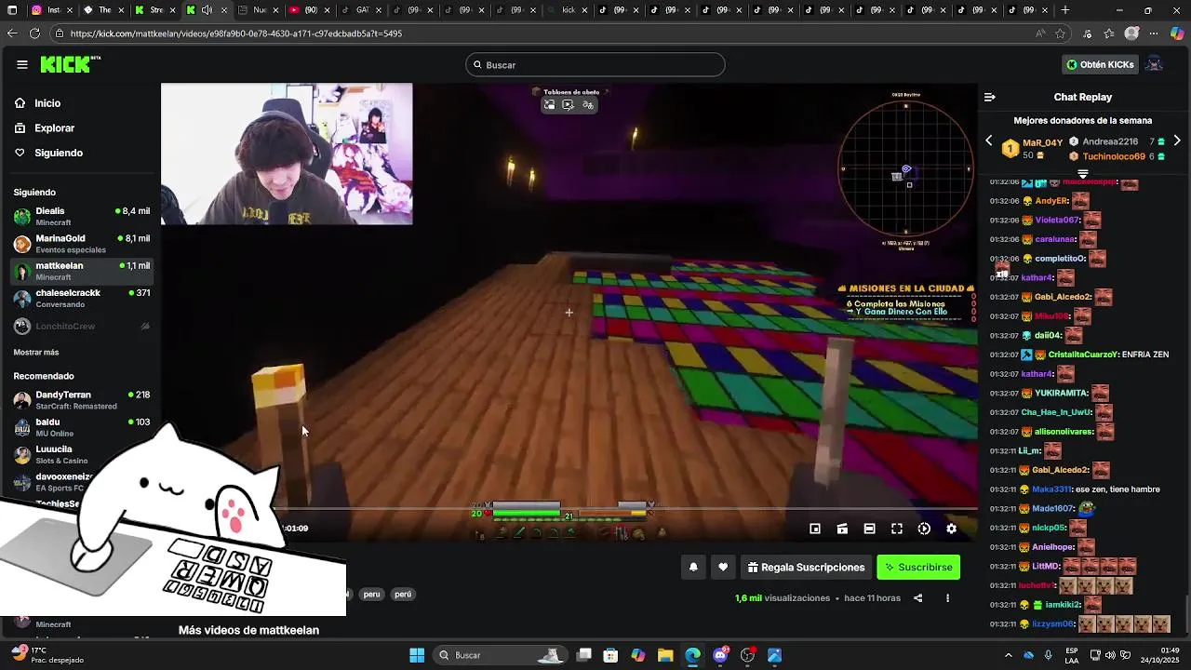This screenshot has height=670, width=1191.
Task: Click Made1607 username in chat
Action: tap(1052, 509)
